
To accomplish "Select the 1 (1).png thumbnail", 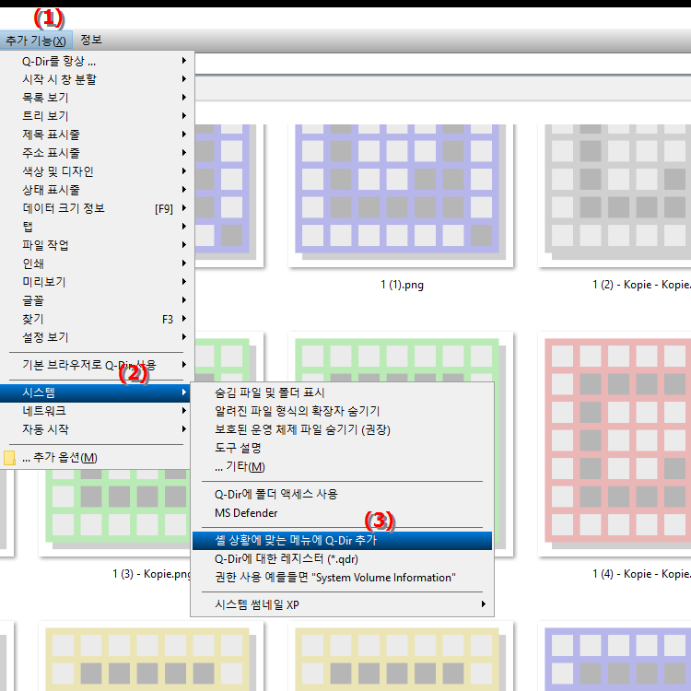I will coord(401,195).
